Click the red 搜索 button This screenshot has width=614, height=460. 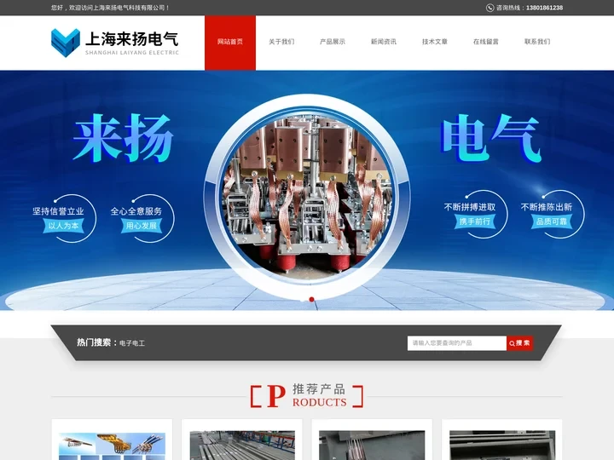(519, 343)
